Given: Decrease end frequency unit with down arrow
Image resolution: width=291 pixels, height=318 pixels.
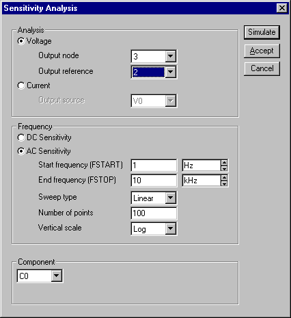Looking at the screenshot, I should click(224, 184).
